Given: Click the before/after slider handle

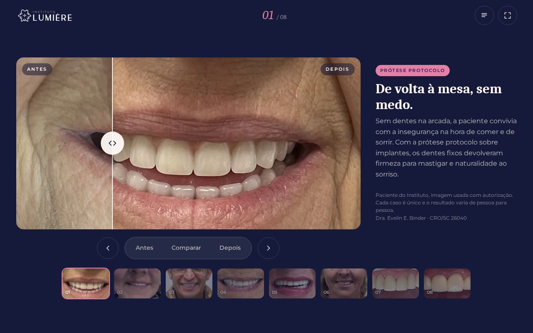Looking at the screenshot, I should coord(112,143).
